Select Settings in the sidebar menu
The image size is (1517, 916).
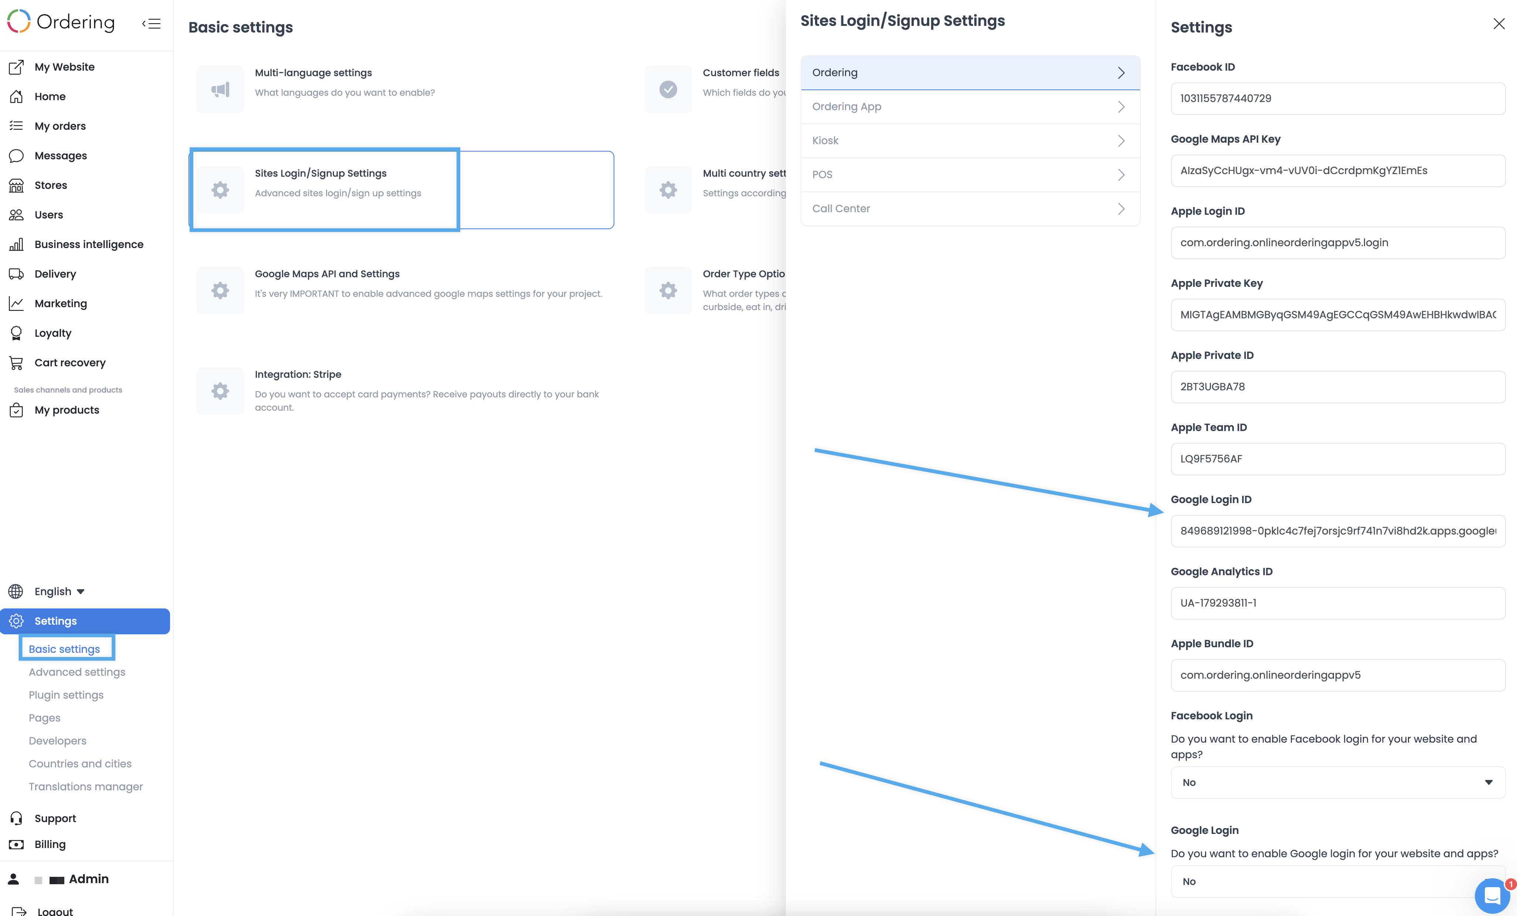[x=85, y=621]
